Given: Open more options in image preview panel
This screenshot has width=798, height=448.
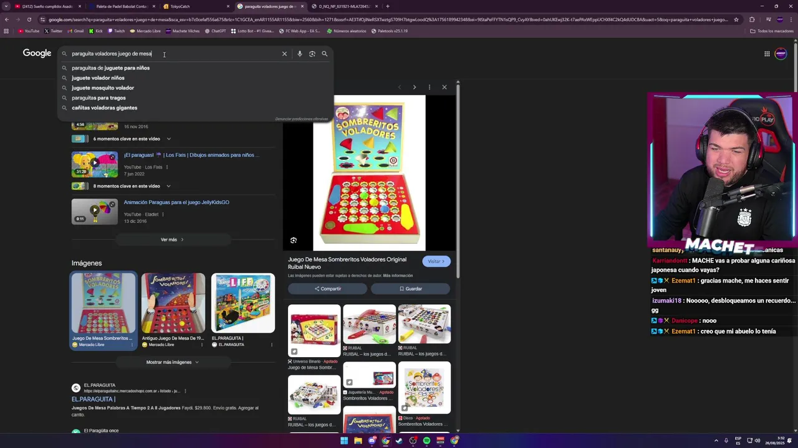Looking at the screenshot, I should (x=429, y=87).
